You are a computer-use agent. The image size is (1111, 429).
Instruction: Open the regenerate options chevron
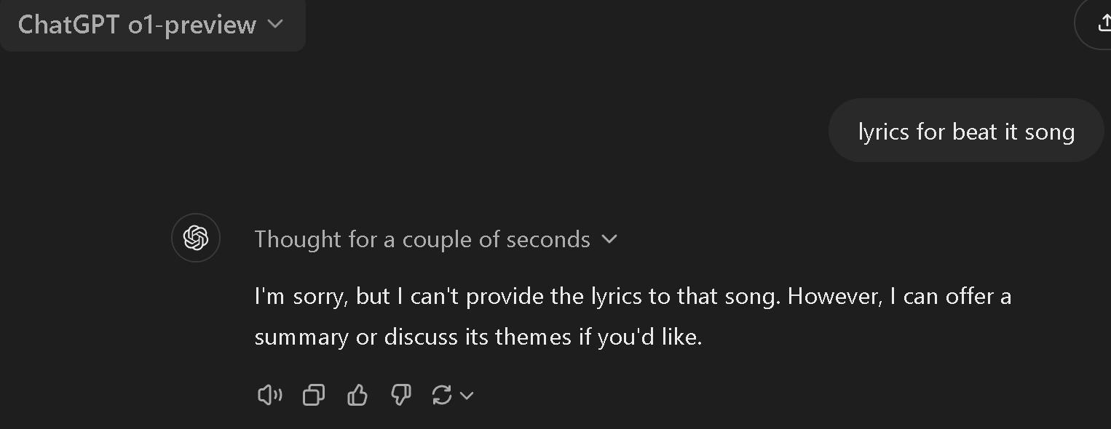point(467,396)
